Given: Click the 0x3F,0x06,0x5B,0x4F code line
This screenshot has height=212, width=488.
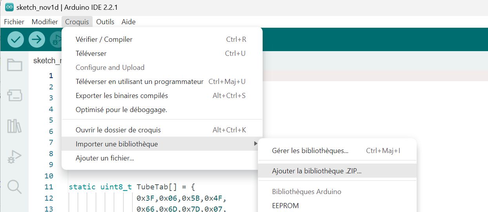Looking at the screenshot, I should [x=181, y=198].
